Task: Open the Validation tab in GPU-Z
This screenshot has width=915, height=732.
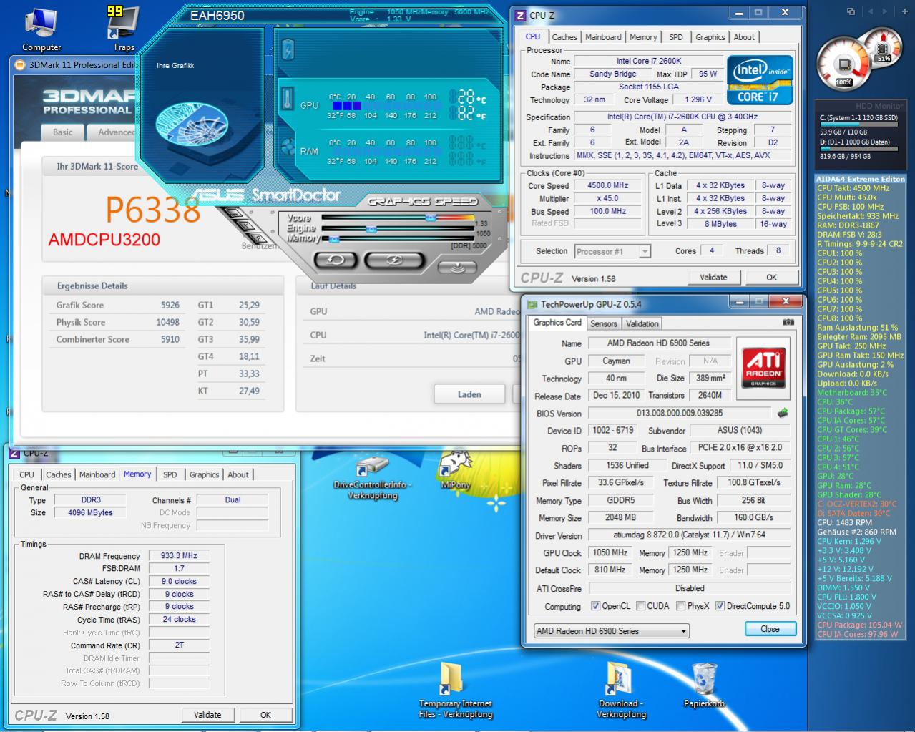Action: coord(642,323)
